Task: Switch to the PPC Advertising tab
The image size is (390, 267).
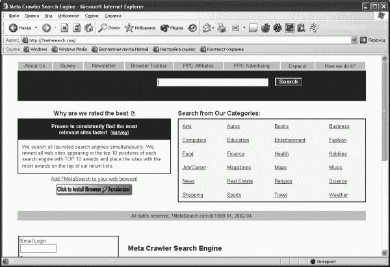Action: (x=252, y=66)
